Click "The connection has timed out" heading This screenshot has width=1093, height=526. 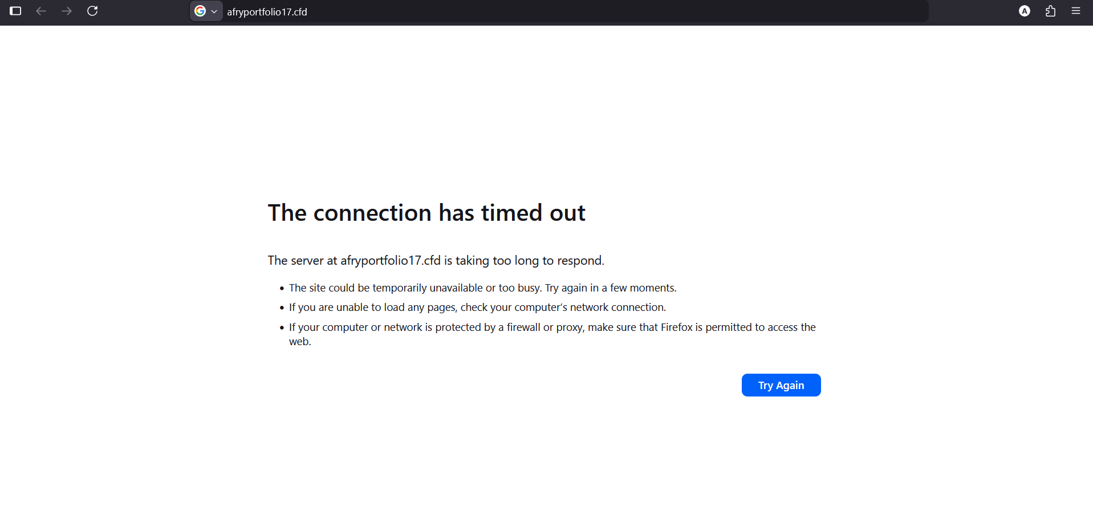point(426,213)
